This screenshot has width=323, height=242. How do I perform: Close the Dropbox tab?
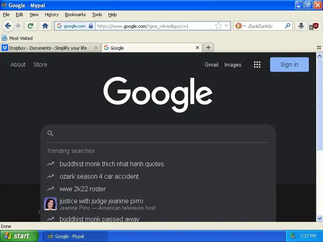tap(96, 48)
